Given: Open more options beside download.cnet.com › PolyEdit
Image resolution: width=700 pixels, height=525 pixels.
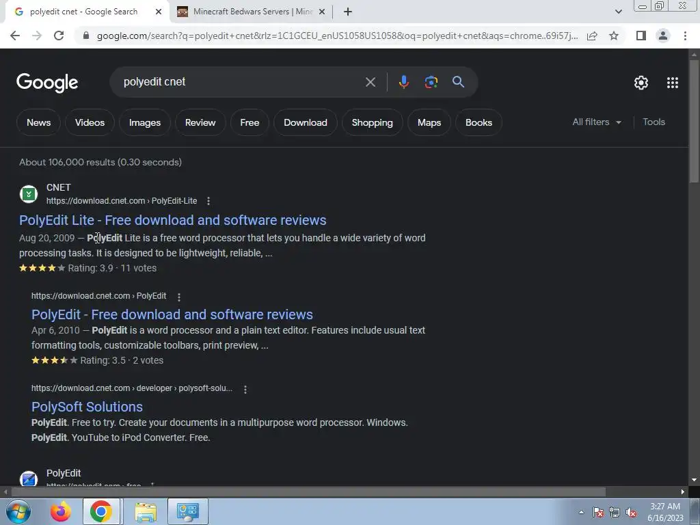Looking at the screenshot, I should pyautogui.click(x=179, y=297).
